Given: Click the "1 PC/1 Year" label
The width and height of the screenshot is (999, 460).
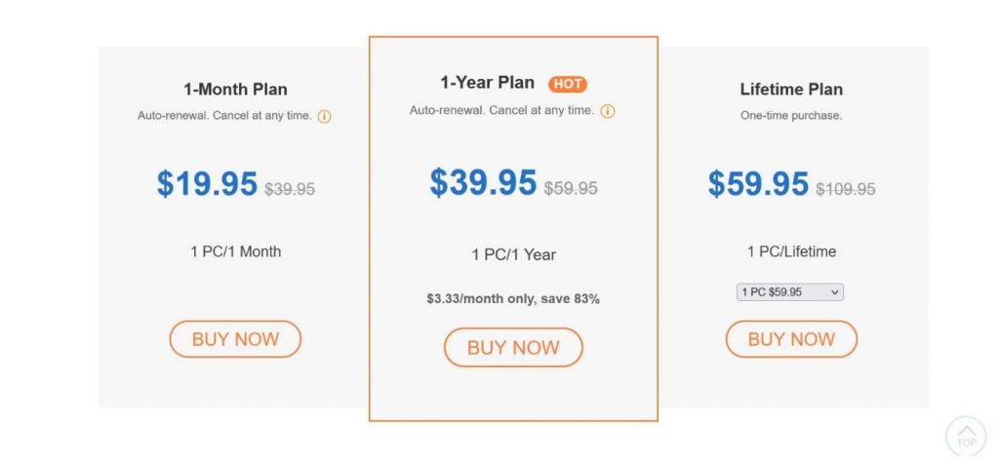Looking at the screenshot, I should click(513, 254).
